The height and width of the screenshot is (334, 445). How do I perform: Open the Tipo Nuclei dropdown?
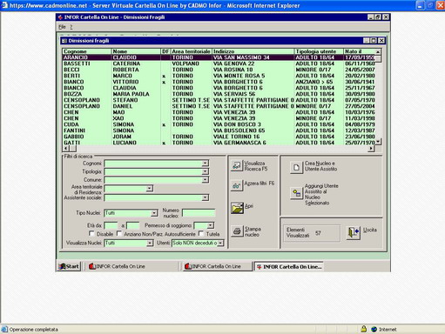154,213
